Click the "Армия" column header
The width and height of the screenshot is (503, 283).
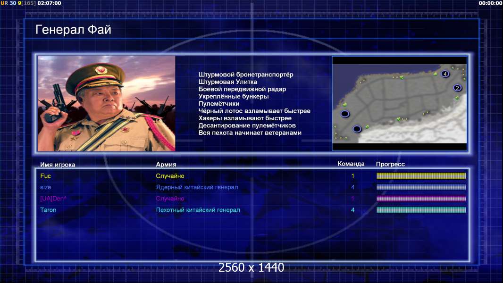click(166, 165)
